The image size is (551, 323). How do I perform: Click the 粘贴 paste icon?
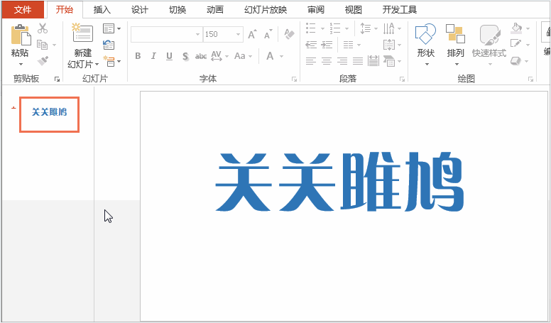tap(21, 35)
